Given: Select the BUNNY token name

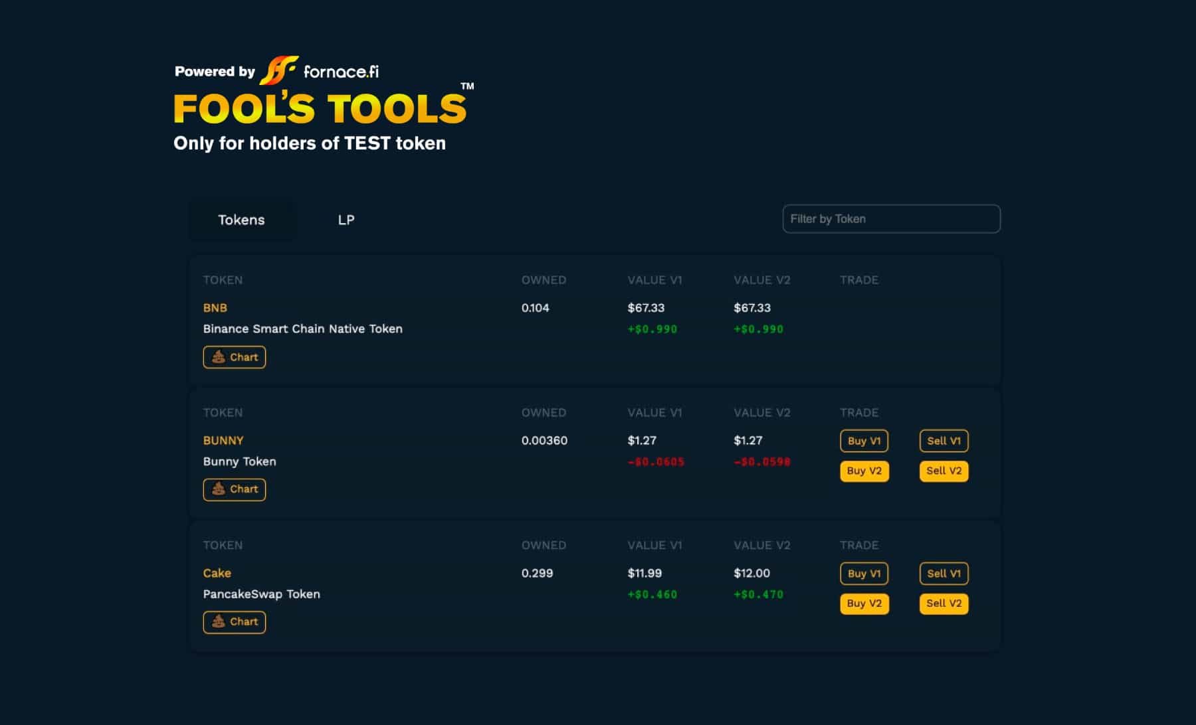Looking at the screenshot, I should (223, 441).
